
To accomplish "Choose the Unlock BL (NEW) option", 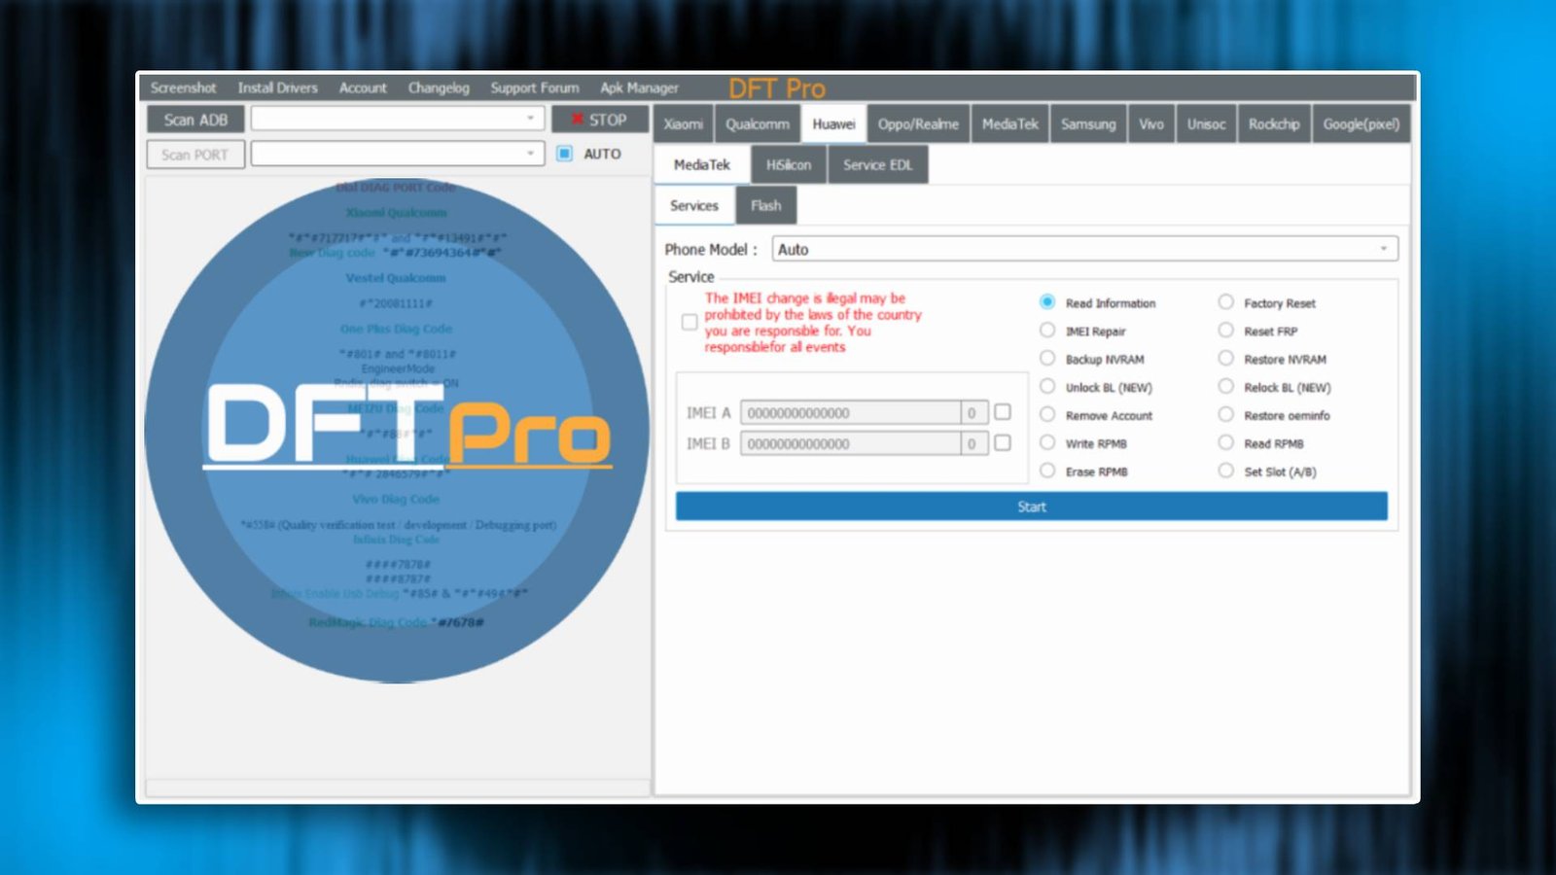I will (x=1046, y=386).
